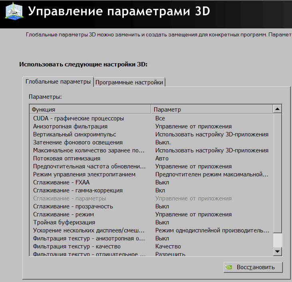
Task: Switch to Программные настройки tab
Action: click(129, 82)
